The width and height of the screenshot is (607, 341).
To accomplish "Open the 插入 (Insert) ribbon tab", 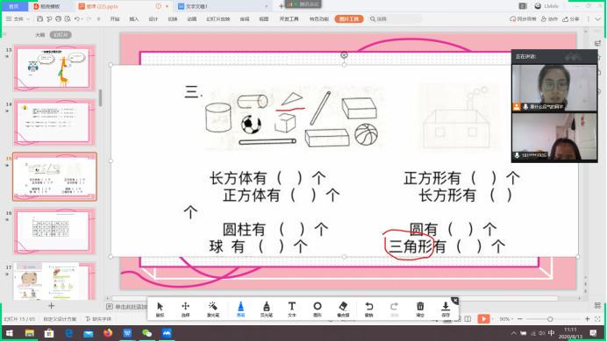I will coord(134,19).
